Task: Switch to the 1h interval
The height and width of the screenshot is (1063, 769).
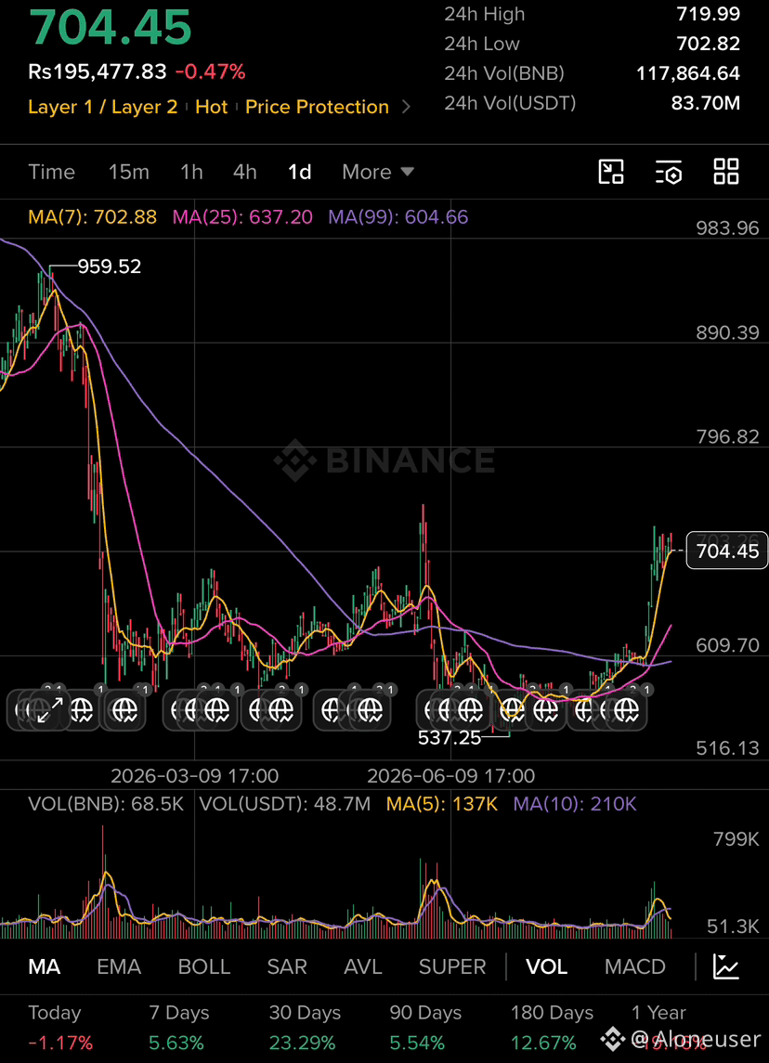Action: [x=192, y=172]
